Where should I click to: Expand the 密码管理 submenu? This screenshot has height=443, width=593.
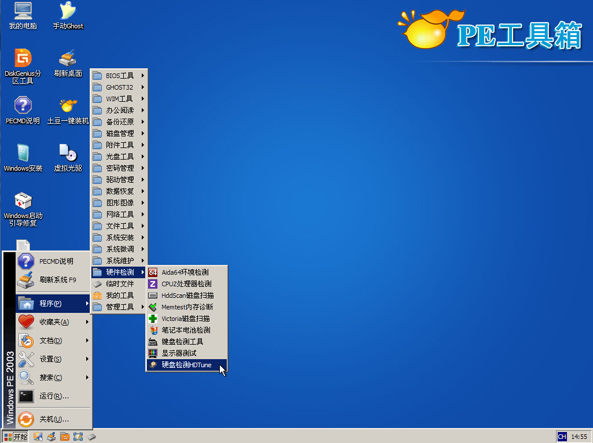[x=119, y=168]
